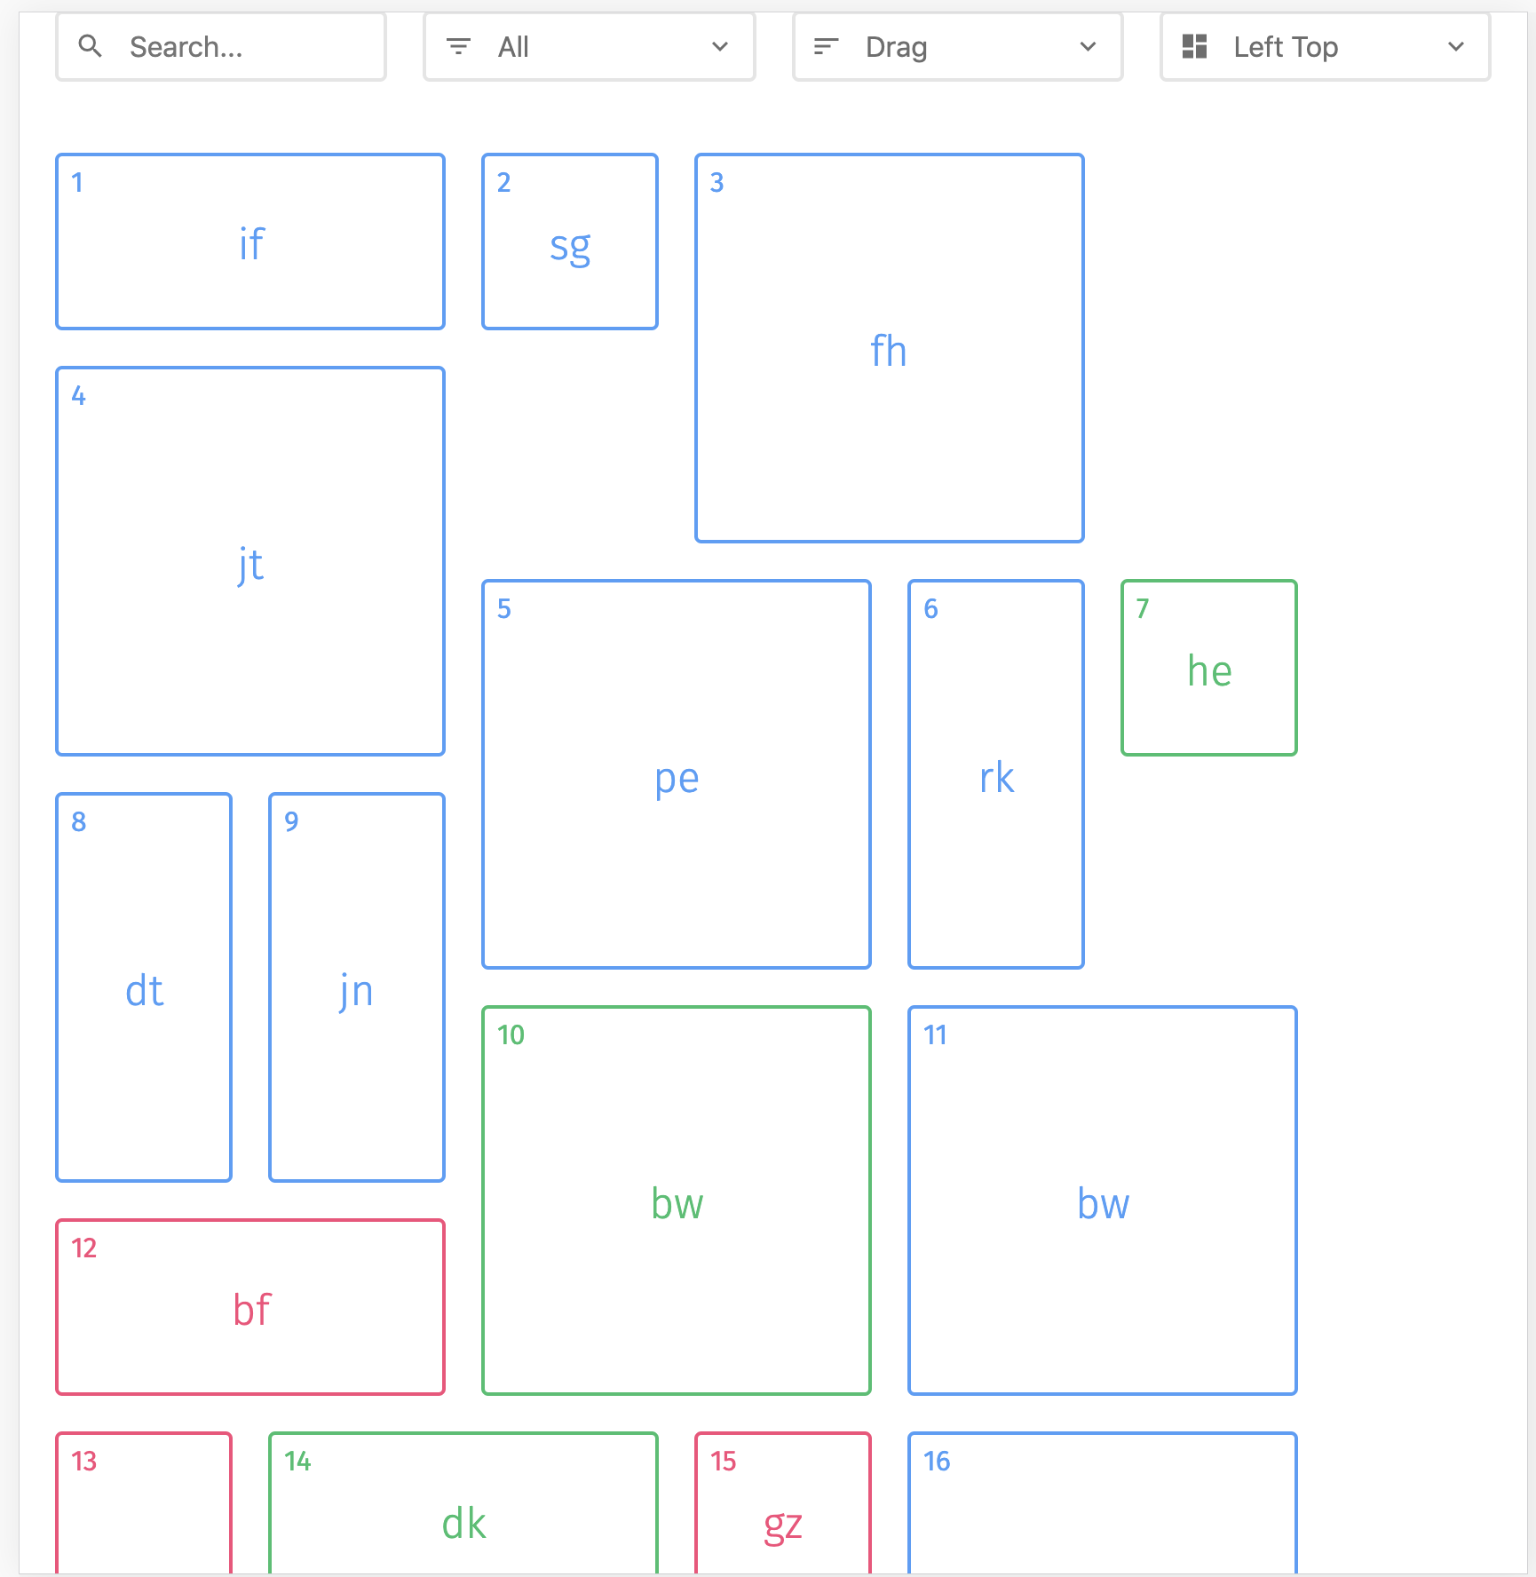Open the All filter dropdown
The width and height of the screenshot is (1536, 1577).
click(590, 46)
